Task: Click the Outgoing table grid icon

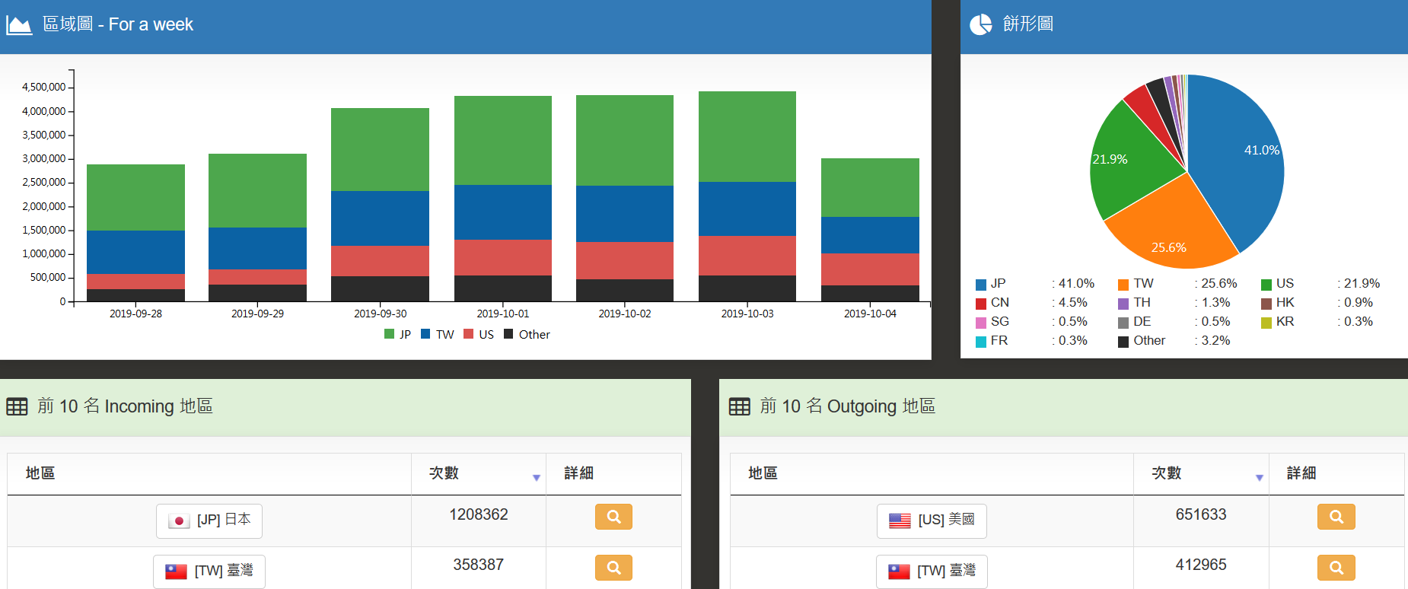Action: click(739, 406)
